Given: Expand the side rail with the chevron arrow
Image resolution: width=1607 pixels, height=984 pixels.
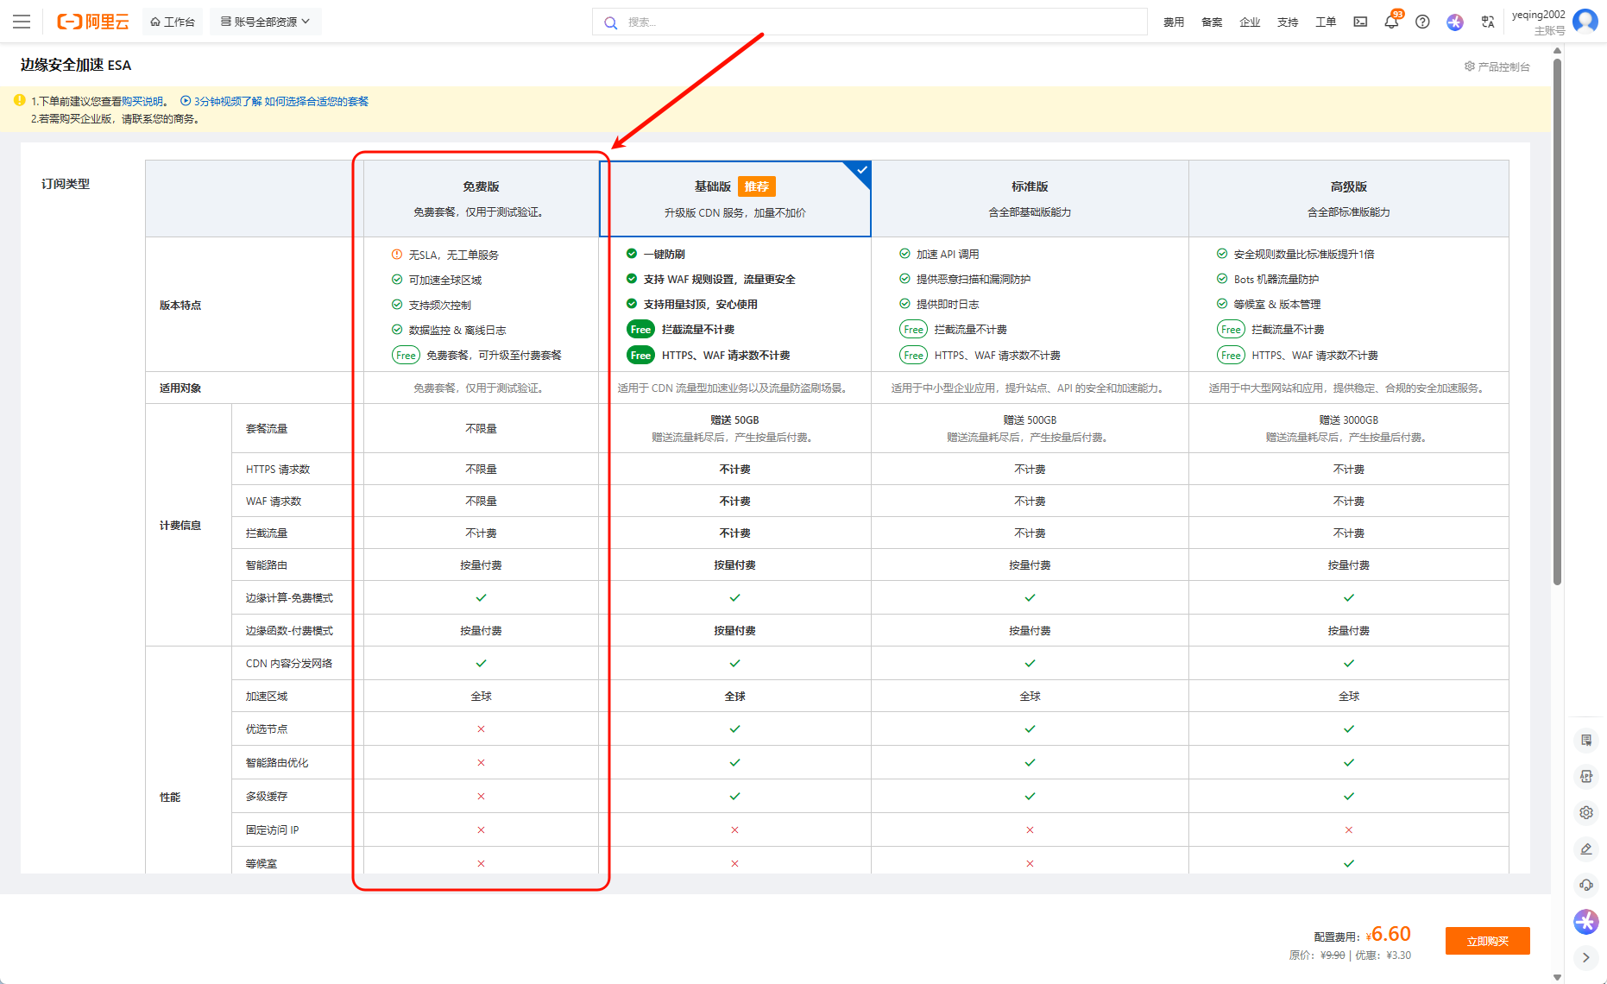Looking at the screenshot, I should (1586, 957).
